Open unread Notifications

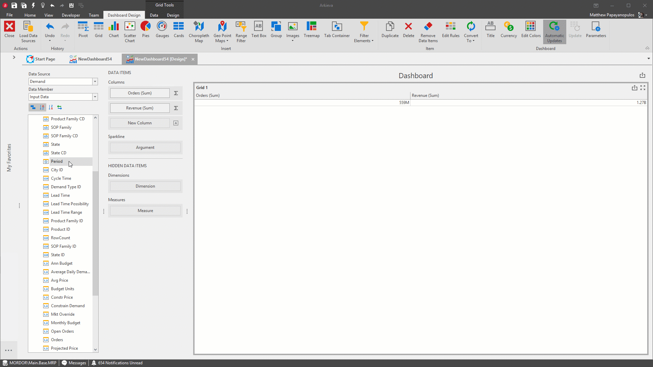(x=117, y=363)
